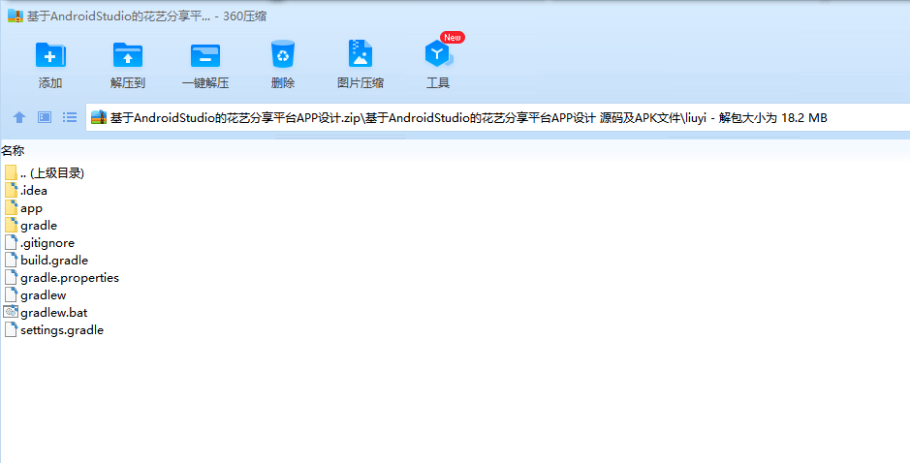Viewport: 910px width, 463px height.
Task: Switch to list view icon
Action: coord(70,117)
